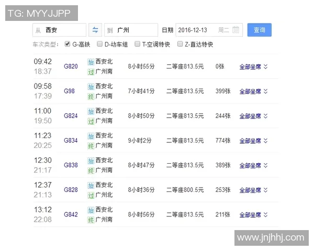
Task: Uncheck the G-高铁 checkbox
Action: click(68, 44)
